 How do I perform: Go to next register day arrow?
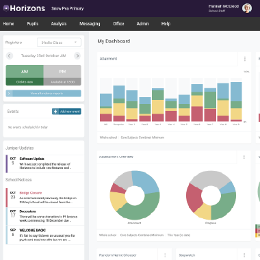coord(77,55)
